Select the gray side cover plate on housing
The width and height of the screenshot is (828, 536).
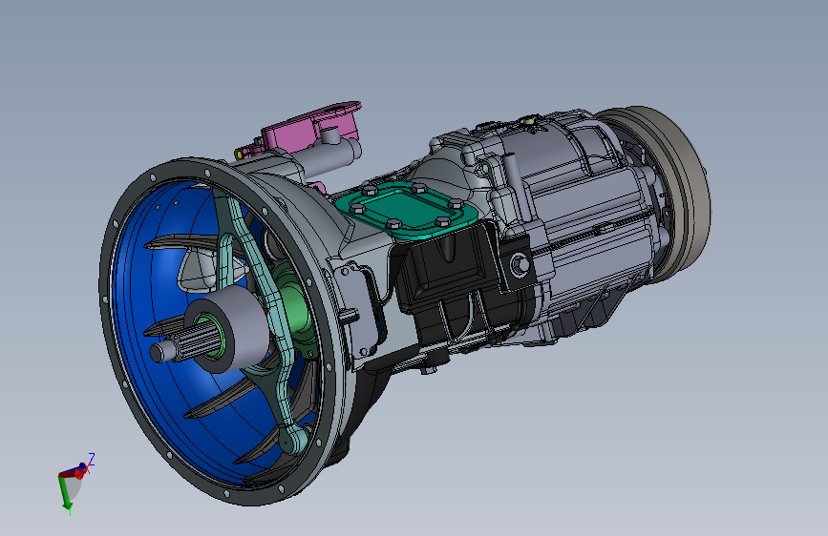coord(359,309)
